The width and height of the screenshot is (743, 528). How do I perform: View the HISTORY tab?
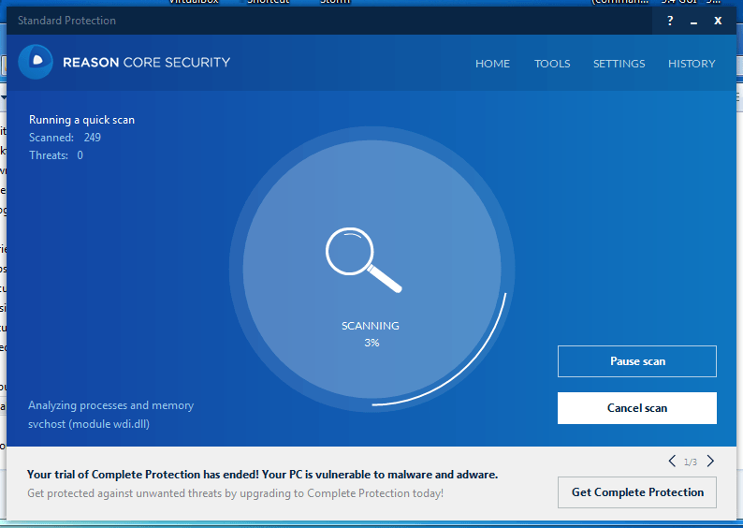[692, 64]
